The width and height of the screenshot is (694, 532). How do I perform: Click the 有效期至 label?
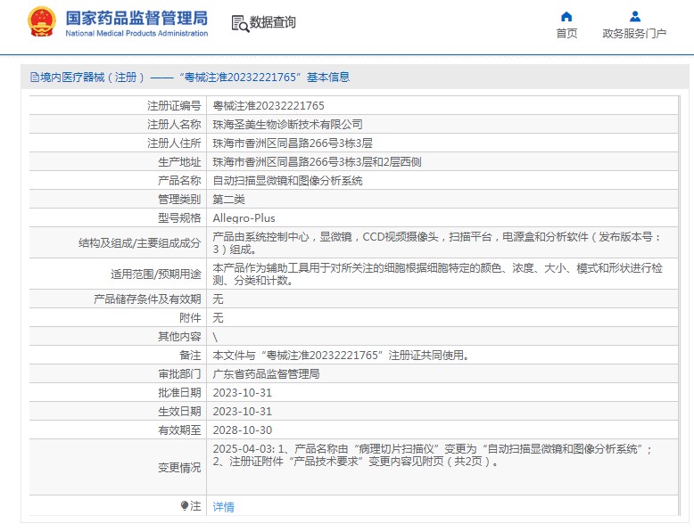click(179, 430)
